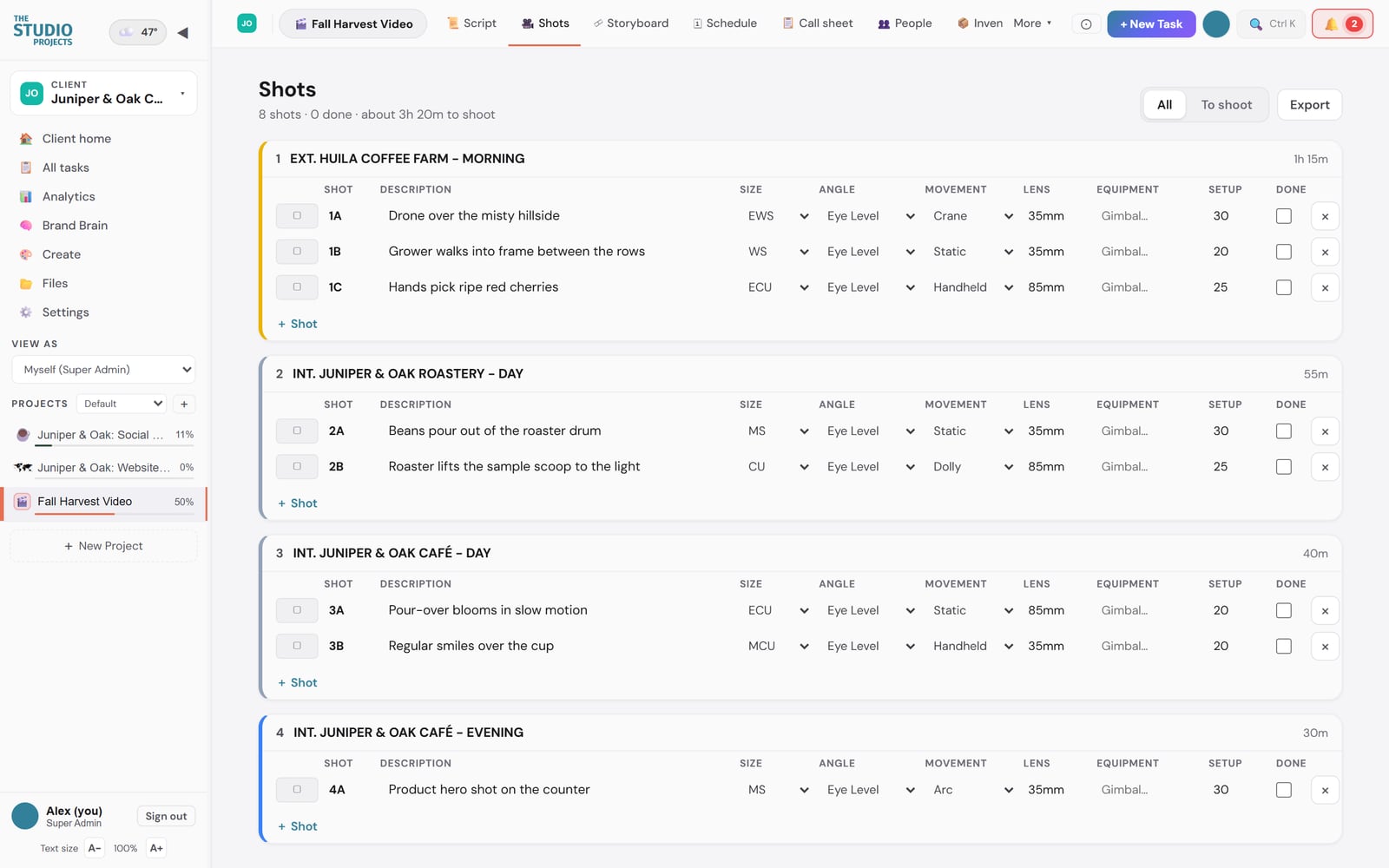This screenshot has width=1389, height=868.
Task: Open the More menu in top navigation
Action: 1032,23
